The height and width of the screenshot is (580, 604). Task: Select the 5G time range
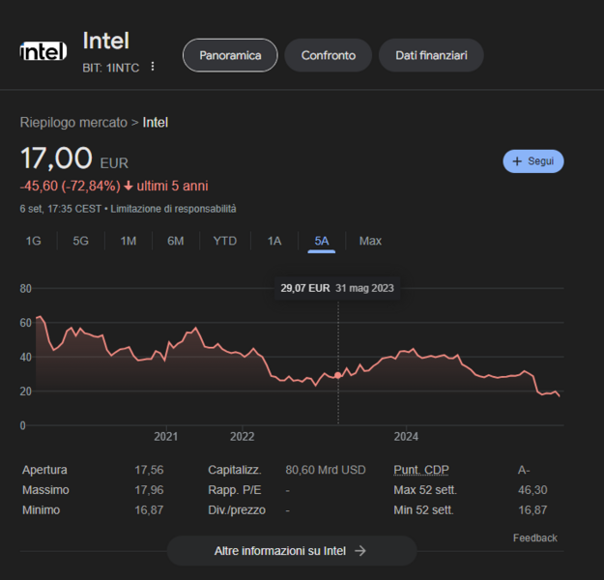pyautogui.click(x=80, y=241)
